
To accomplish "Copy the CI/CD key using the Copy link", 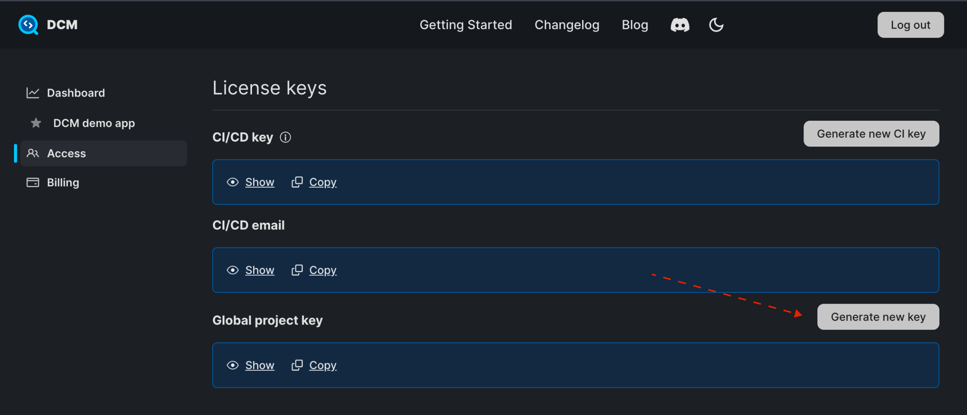I will coord(323,182).
